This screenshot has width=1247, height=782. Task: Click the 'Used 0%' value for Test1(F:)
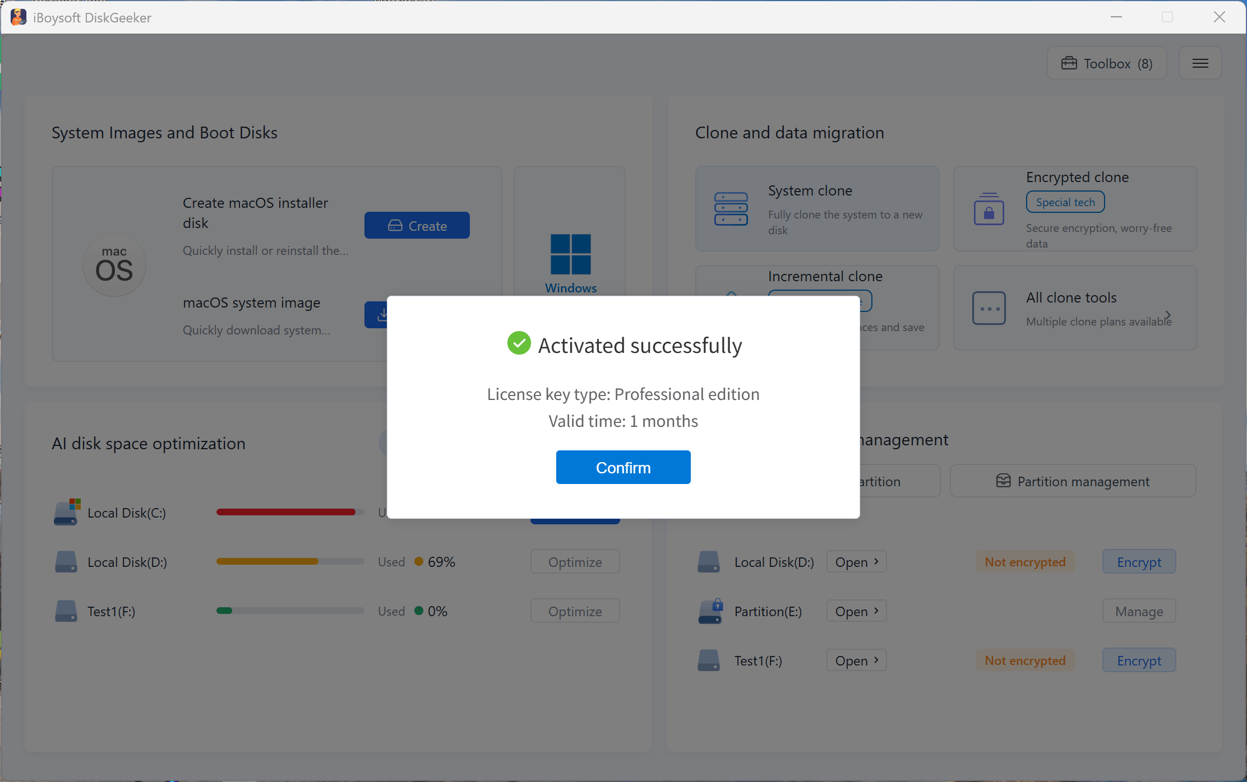pyautogui.click(x=413, y=611)
